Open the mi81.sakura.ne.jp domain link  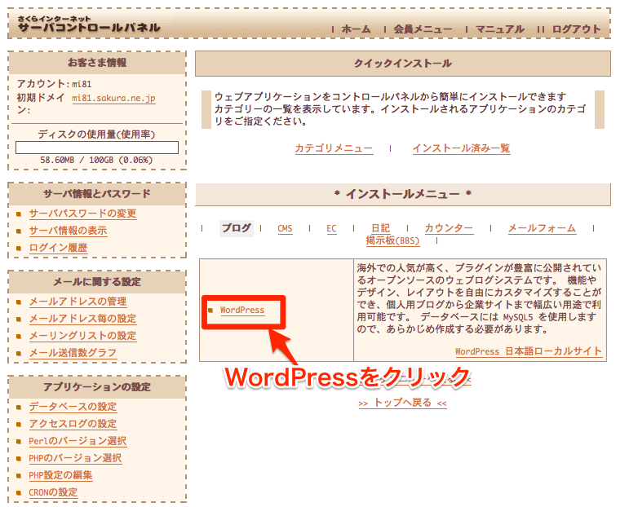pyautogui.click(x=113, y=98)
